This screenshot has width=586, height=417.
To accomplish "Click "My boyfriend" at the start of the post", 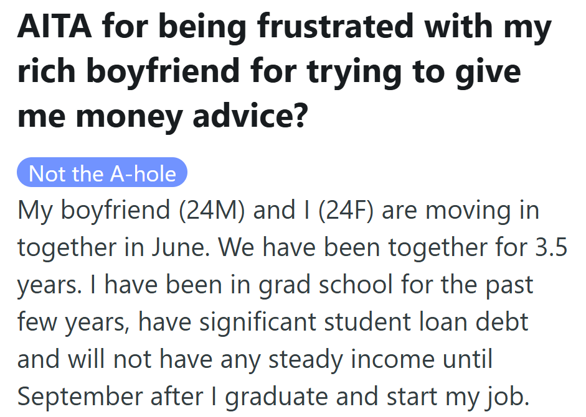I will click(93, 211).
